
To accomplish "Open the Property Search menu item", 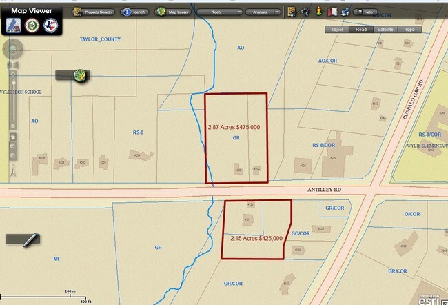I will 93,12.
